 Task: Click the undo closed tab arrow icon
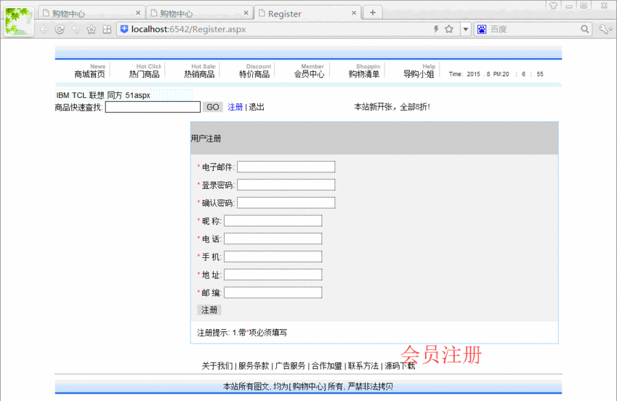pyautogui.click(x=76, y=29)
